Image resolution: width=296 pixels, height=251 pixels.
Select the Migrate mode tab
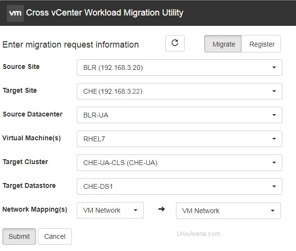point(223,44)
